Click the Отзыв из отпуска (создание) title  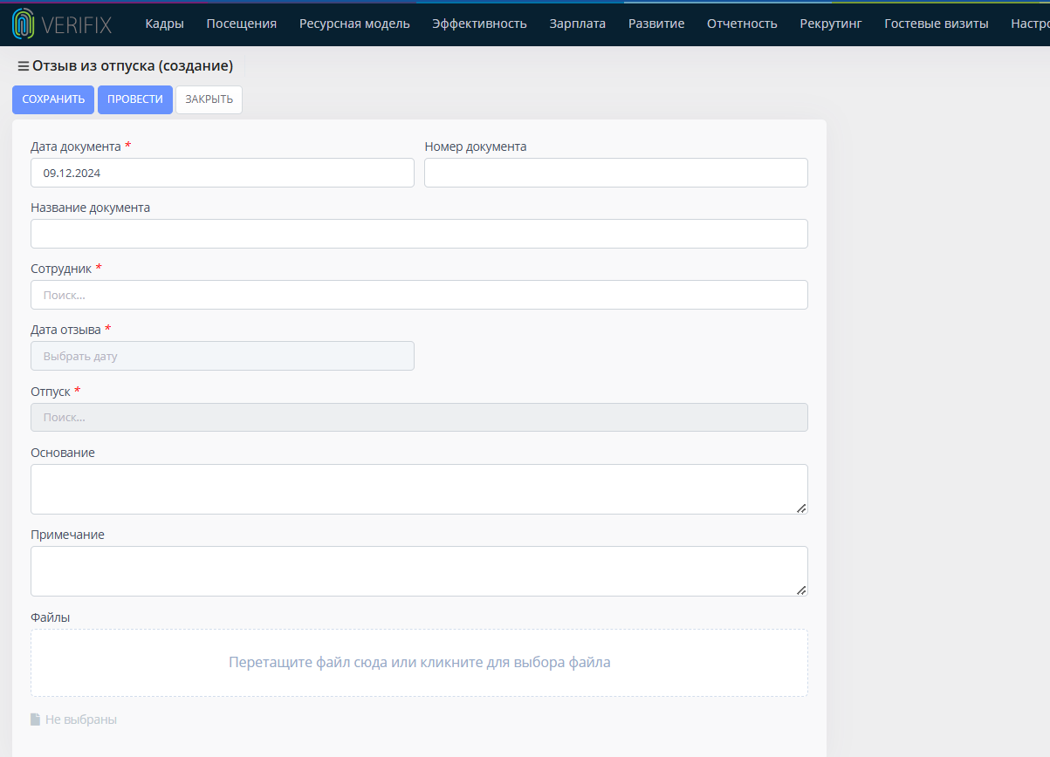click(x=133, y=65)
